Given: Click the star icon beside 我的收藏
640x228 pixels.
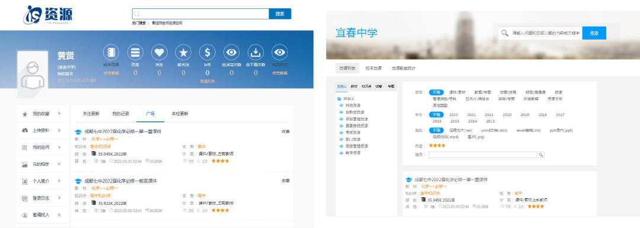Looking at the screenshot, I should [24, 114].
